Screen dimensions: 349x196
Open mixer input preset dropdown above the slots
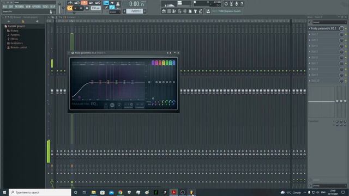coord(329,22)
